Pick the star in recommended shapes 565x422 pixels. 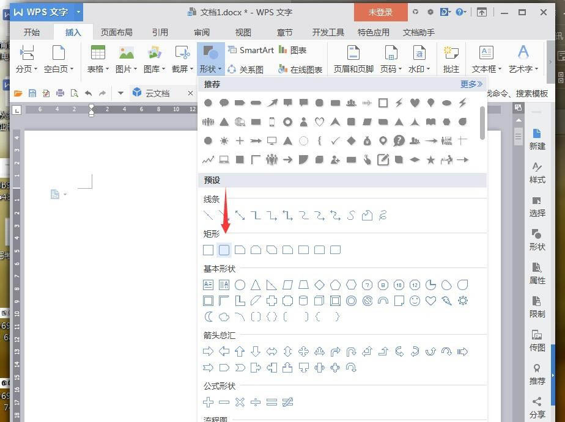[x=430, y=160]
